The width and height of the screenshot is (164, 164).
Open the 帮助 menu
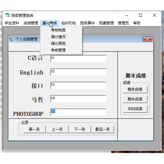tap(137, 23)
